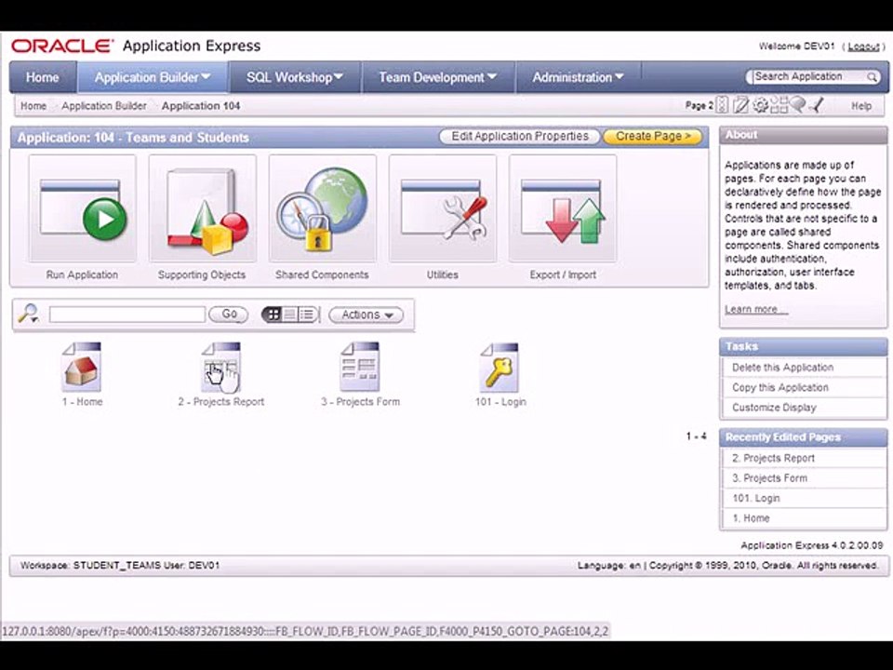Click the 'Application Express 4.0.2.00.09' version text
This screenshot has height=670, width=893.
point(811,545)
